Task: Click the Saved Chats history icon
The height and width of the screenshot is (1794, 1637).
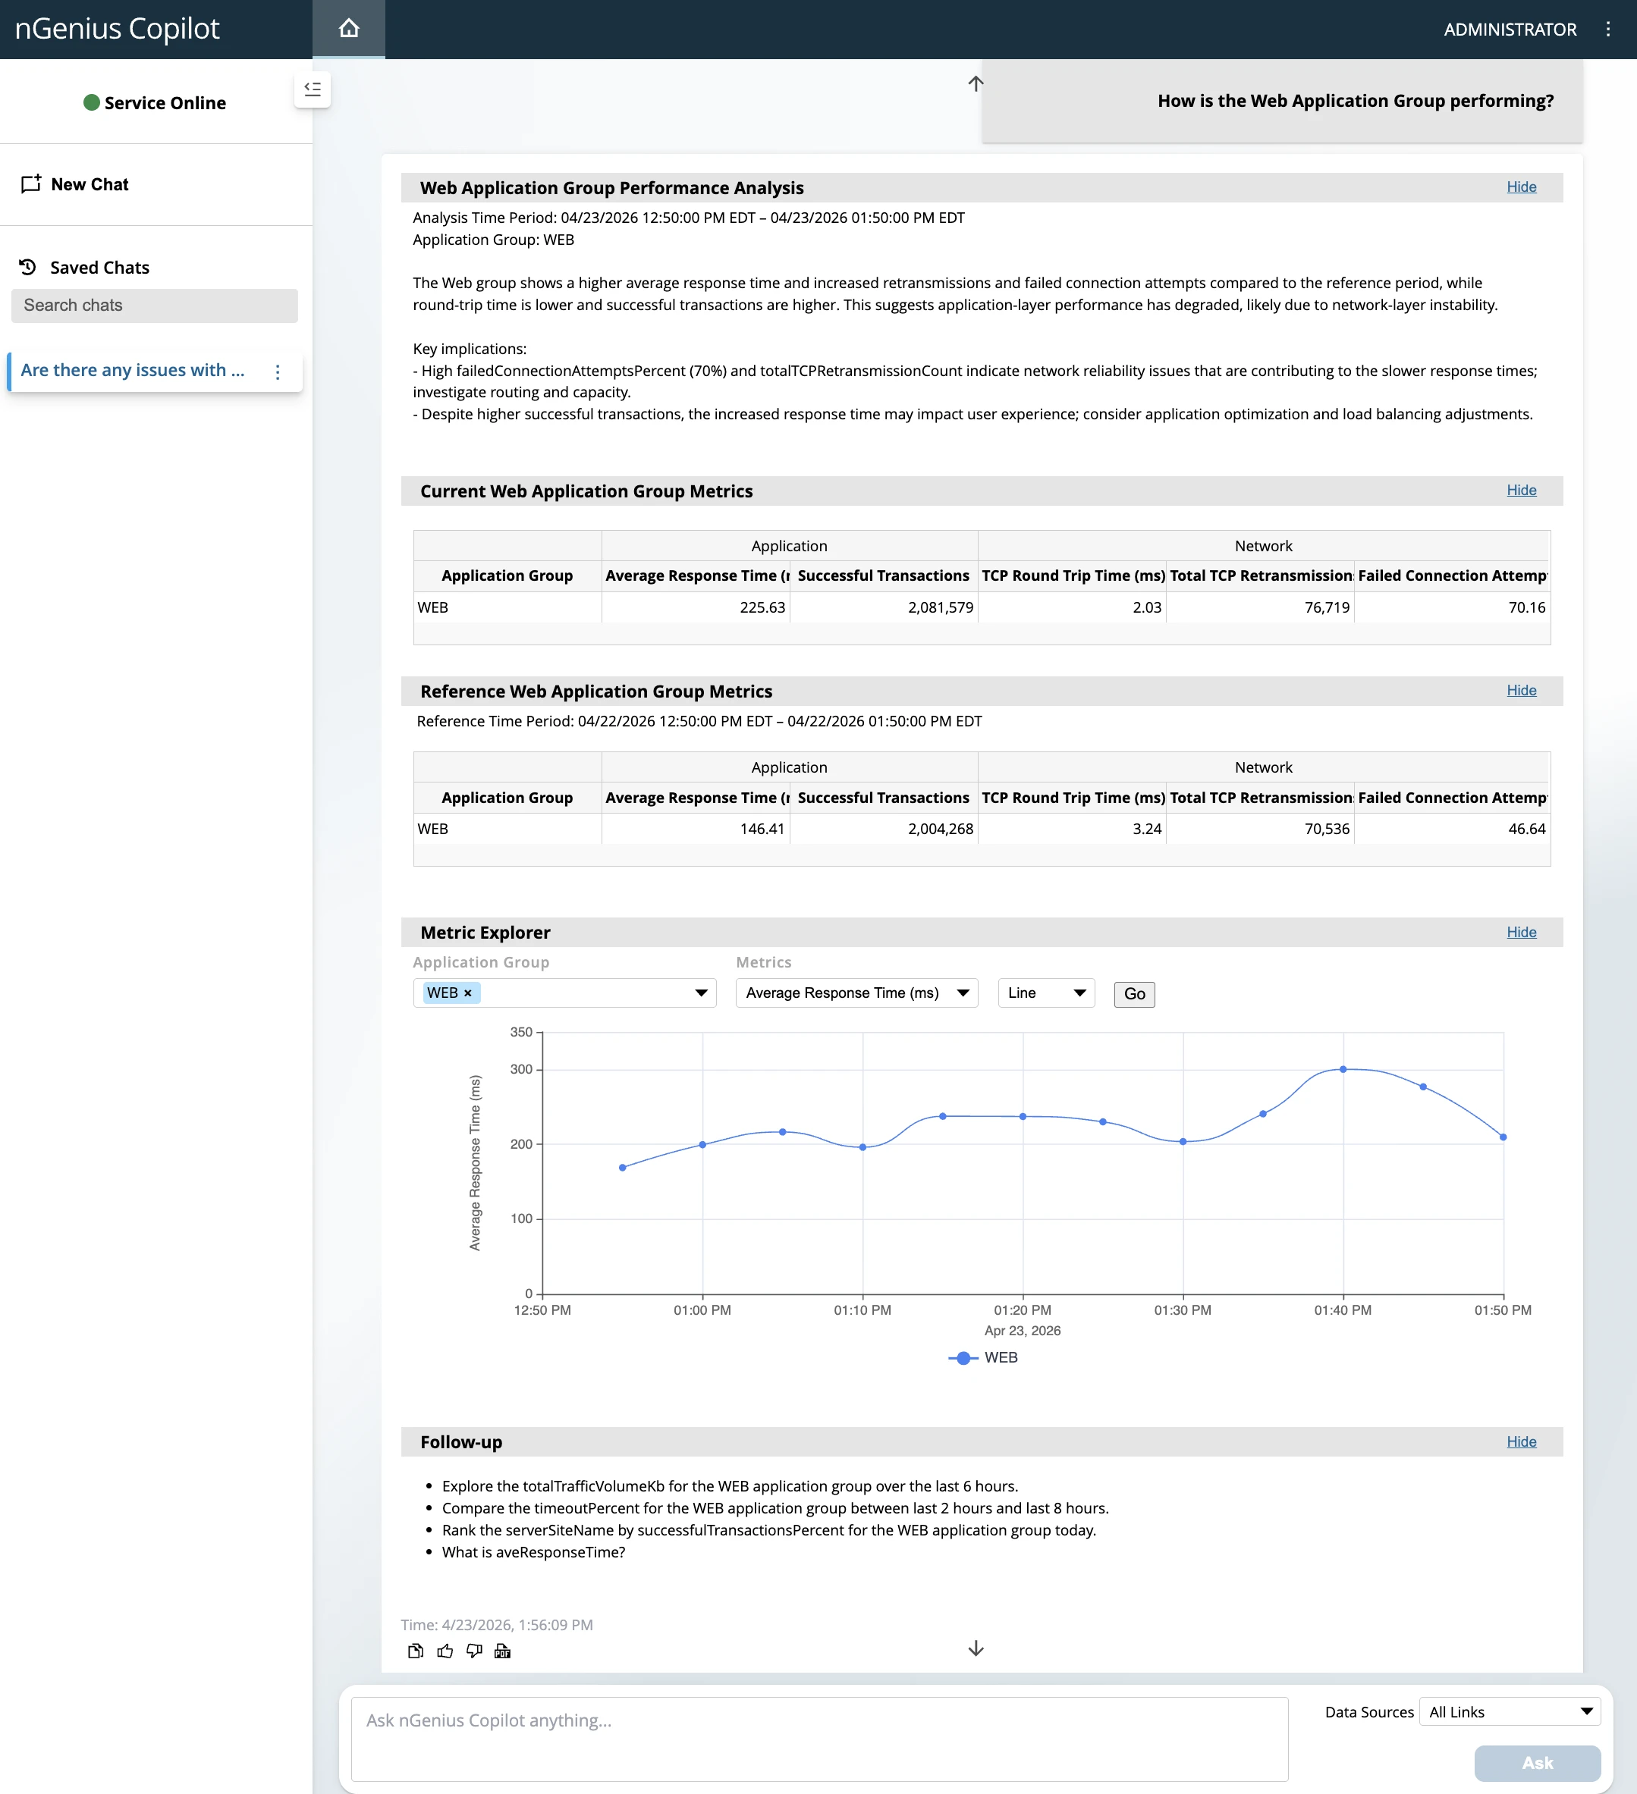Action: (x=27, y=267)
